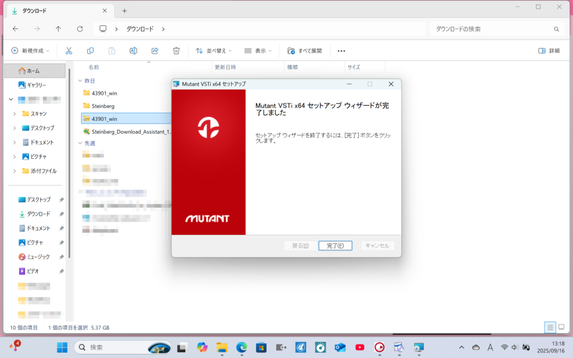Select ホーム in the navigation pane

click(x=32, y=70)
